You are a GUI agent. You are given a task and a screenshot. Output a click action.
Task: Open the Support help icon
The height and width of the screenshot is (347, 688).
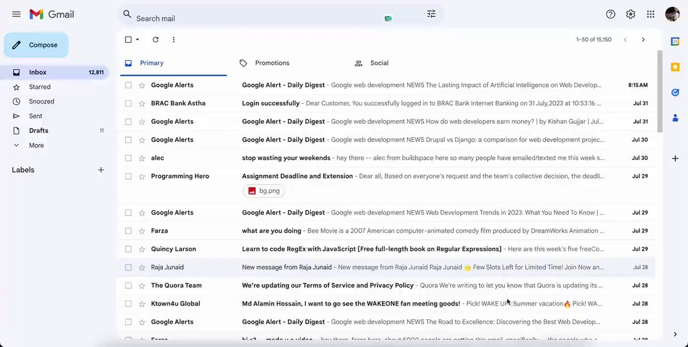(x=611, y=14)
